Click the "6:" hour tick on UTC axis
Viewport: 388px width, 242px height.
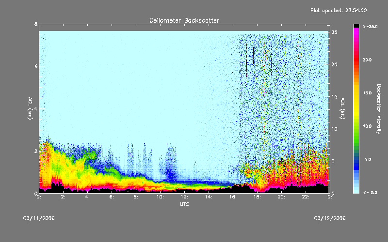112,197
